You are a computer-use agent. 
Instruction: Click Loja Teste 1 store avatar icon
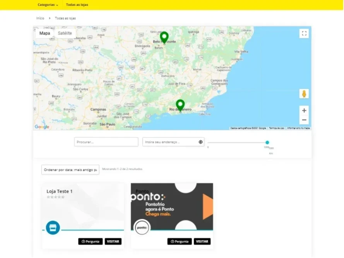pyautogui.click(x=53, y=228)
